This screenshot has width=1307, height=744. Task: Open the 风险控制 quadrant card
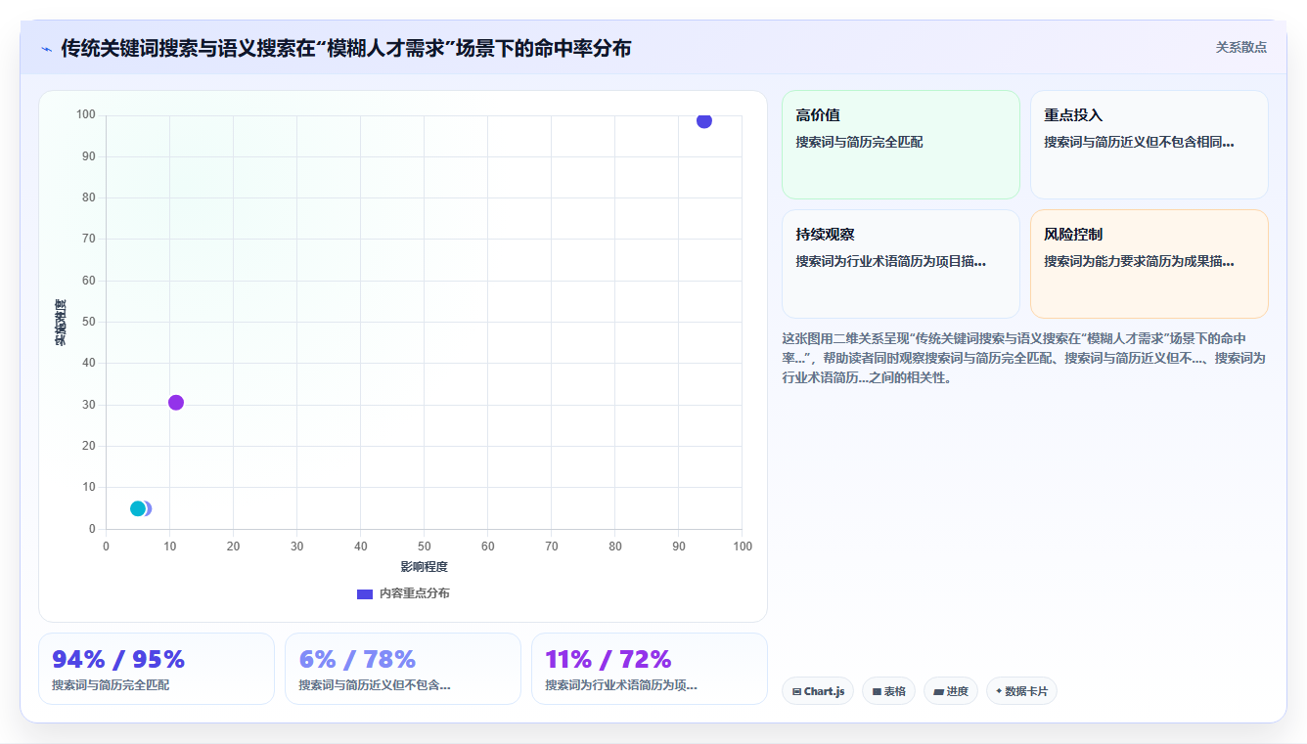pyautogui.click(x=1149, y=264)
